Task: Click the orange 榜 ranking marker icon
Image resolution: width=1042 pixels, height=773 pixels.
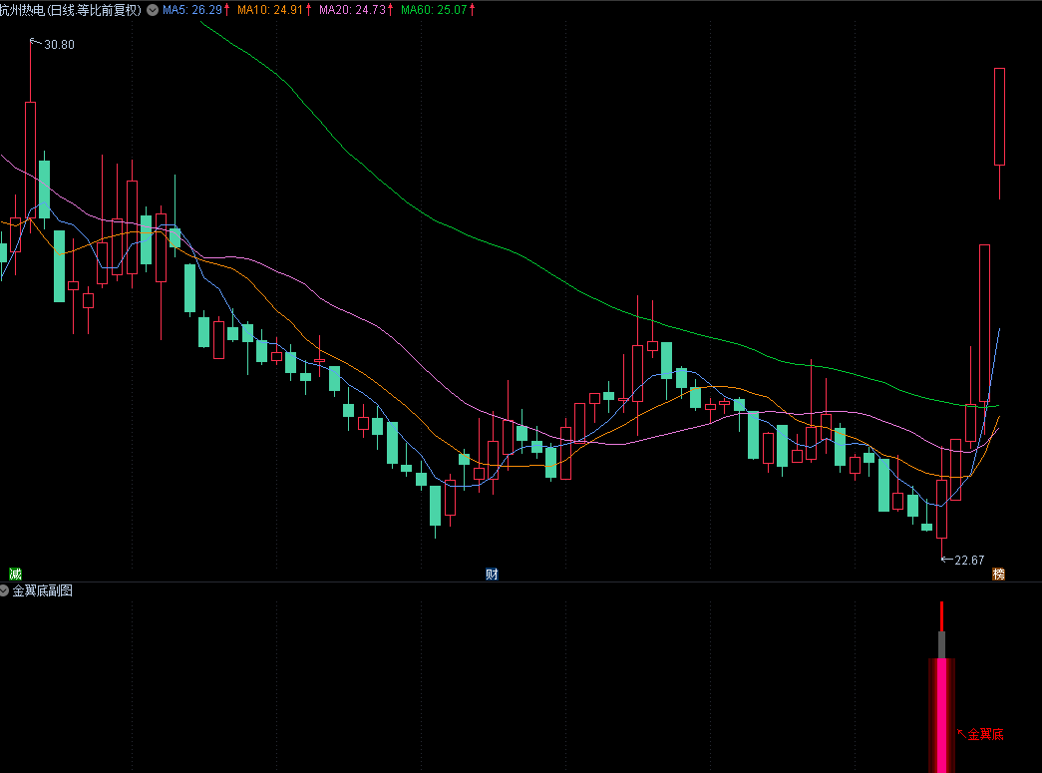Action: point(998,575)
